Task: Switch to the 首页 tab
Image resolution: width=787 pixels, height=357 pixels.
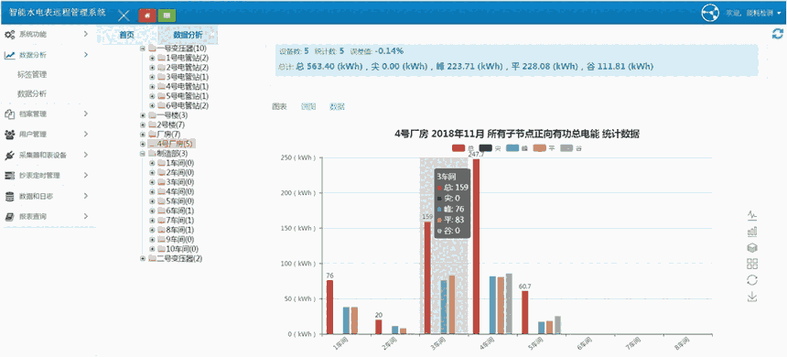Action: (127, 35)
